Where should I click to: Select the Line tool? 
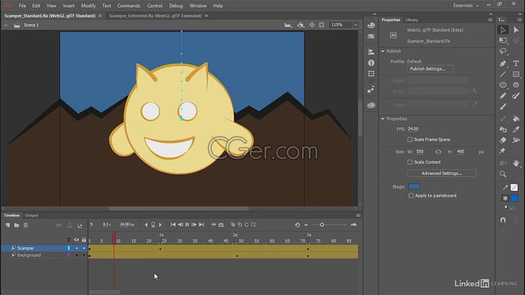click(x=503, y=74)
